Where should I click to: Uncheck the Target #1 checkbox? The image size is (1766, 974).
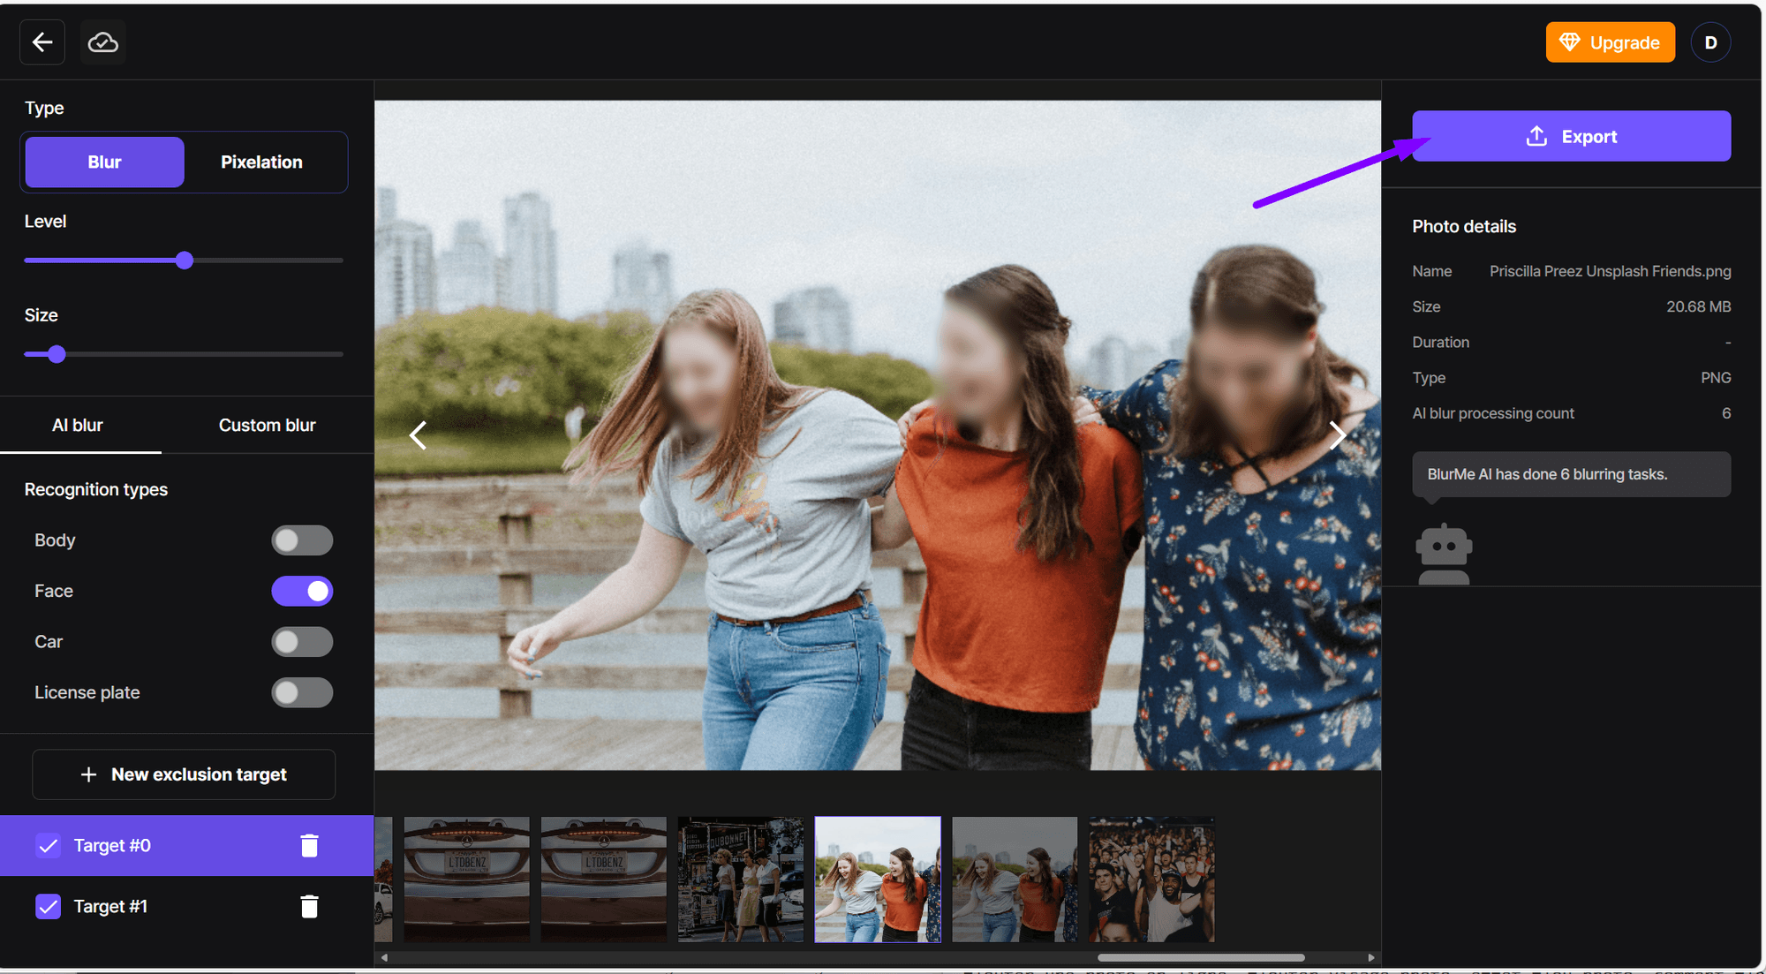click(x=49, y=907)
